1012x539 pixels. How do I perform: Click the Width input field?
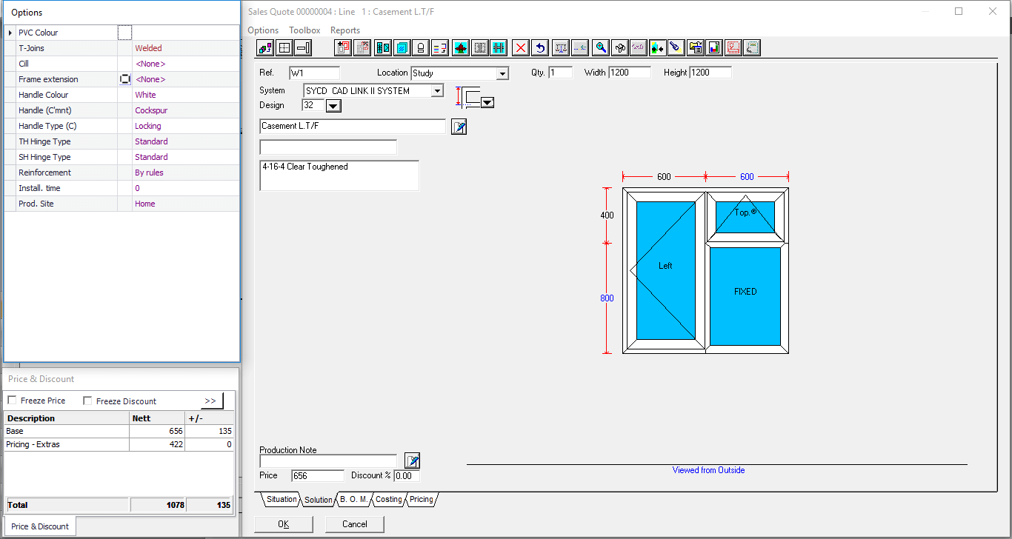pyautogui.click(x=629, y=73)
